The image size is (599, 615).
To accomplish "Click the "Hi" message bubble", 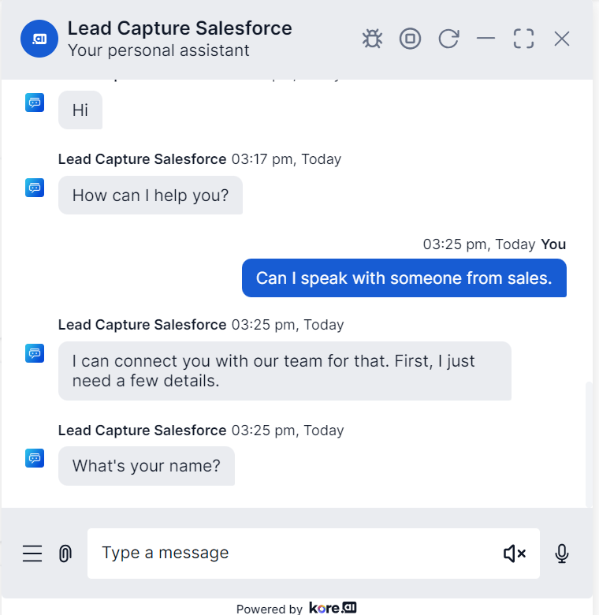I will pyautogui.click(x=80, y=110).
